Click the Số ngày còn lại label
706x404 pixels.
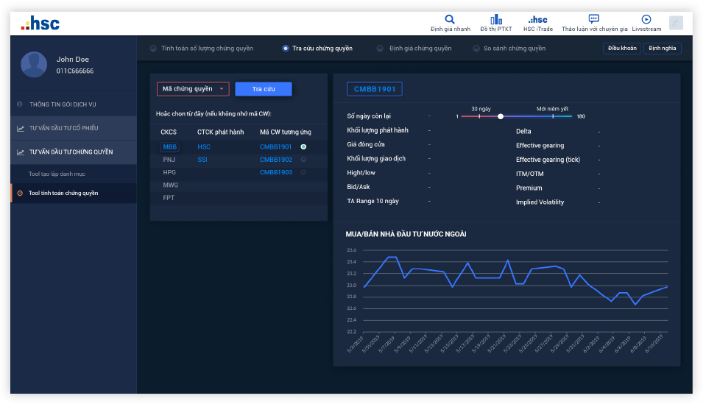click(369, 116)
